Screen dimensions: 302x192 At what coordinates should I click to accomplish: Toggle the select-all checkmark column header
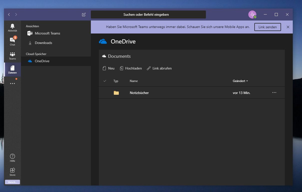[105, 81]
